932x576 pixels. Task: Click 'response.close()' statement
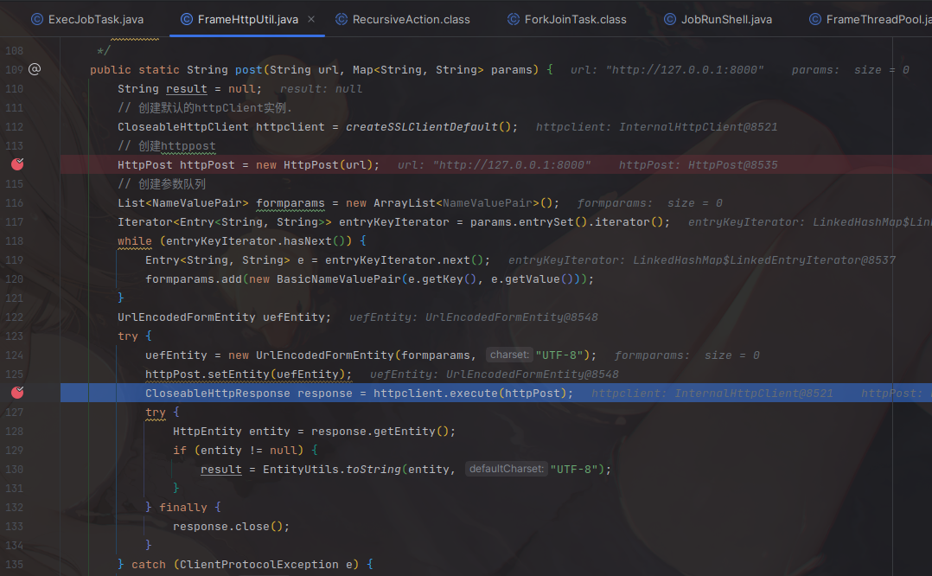231,526
